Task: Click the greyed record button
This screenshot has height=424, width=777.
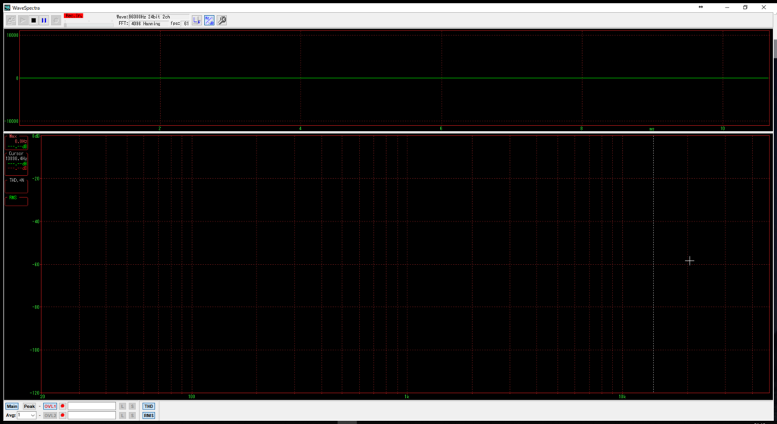Action: coord(56,20)
